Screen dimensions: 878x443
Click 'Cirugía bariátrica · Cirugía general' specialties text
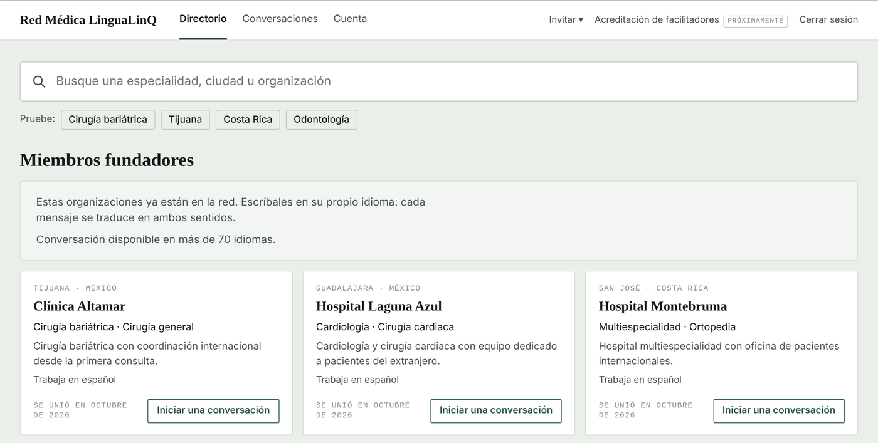(x=114, y=327)
